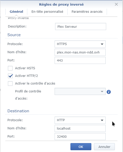Image resolution: width=123 pixels, height=152 pixels.
Task: Open the Destination Protocole HTTP dropdown
Action: (x=80, y=120)
